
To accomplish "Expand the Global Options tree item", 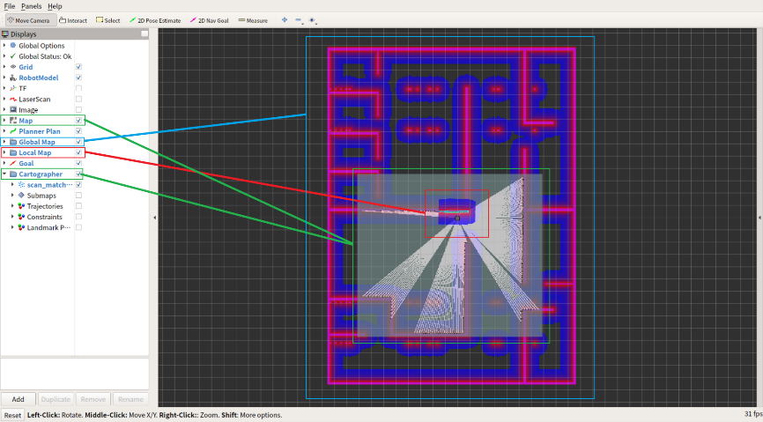I will point(4,46).
